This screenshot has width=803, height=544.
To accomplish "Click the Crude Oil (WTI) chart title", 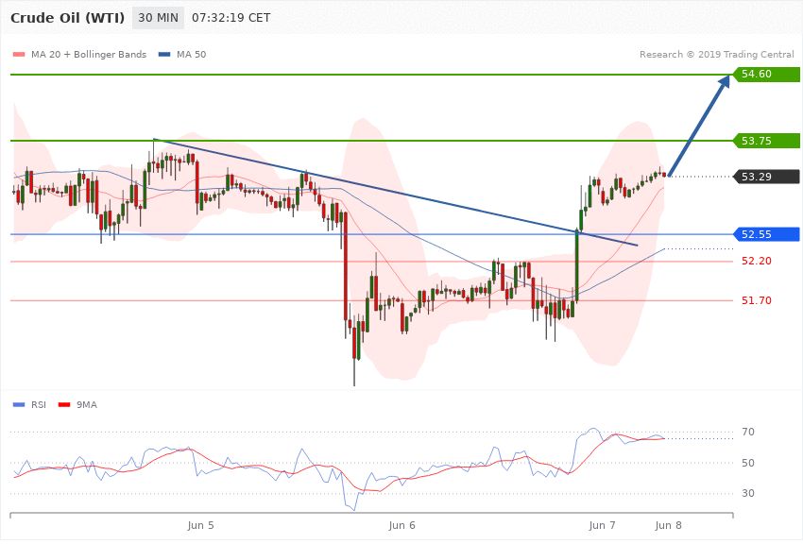I will (x=68, y=18).
